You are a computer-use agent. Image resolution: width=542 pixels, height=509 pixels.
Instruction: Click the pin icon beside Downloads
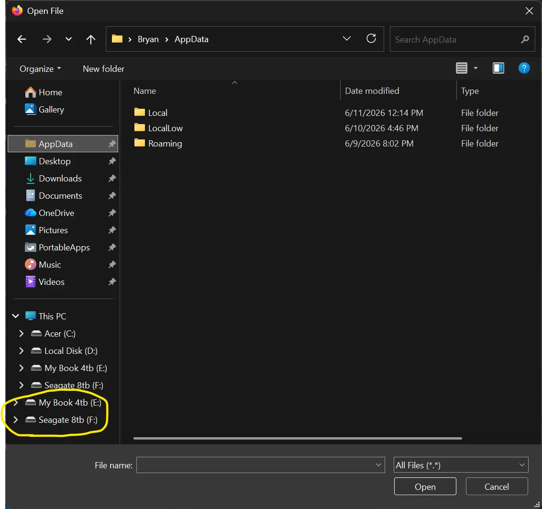pos(112,179)
